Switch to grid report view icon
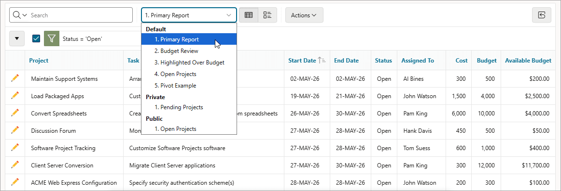The height and width of the screenshot is (191, 561). tap(248, 15)
